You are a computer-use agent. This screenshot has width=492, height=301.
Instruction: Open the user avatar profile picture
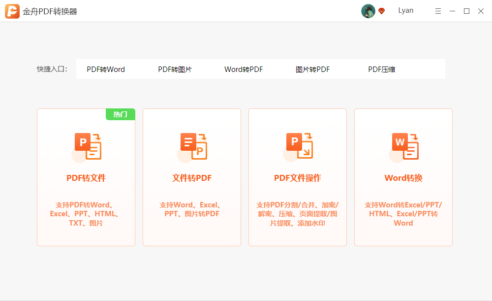(368, 11)
